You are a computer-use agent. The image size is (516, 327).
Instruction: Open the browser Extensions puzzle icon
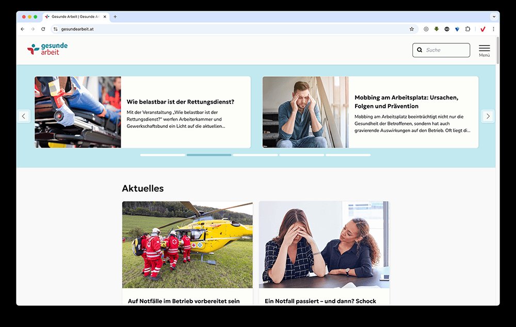coord(466,29)
